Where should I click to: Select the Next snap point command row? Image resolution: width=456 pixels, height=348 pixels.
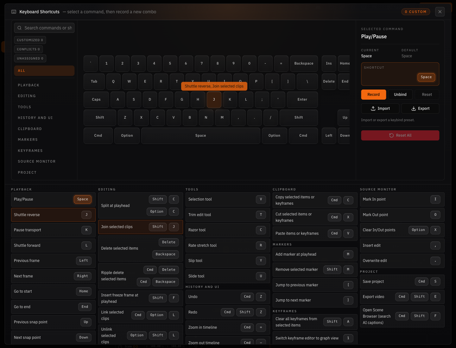[x=53, y=338]
